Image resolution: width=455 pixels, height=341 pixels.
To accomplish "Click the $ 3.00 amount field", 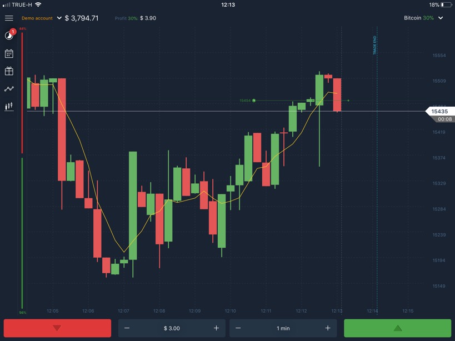I will point(172,328).
